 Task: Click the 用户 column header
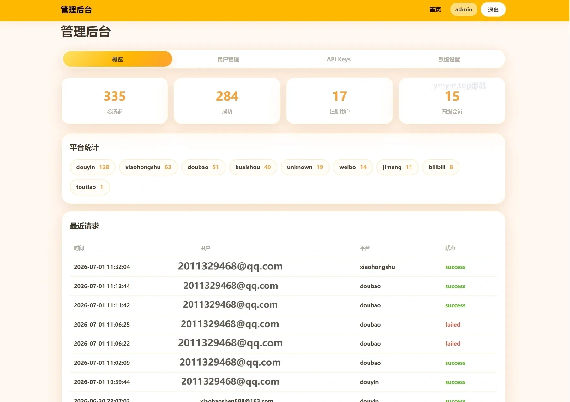point(205,248)
